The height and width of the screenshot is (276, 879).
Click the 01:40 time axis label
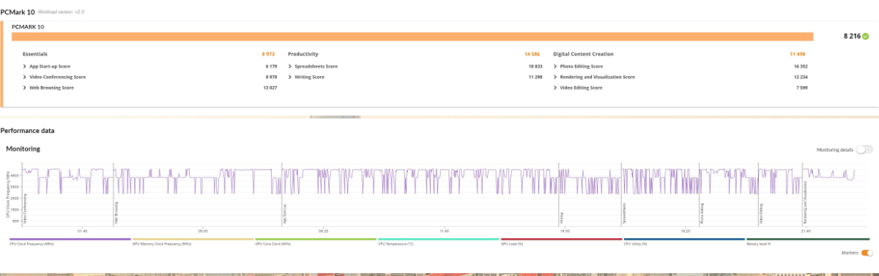pos(82,231)
